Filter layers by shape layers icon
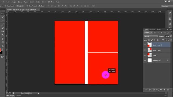 coord(165,33)
